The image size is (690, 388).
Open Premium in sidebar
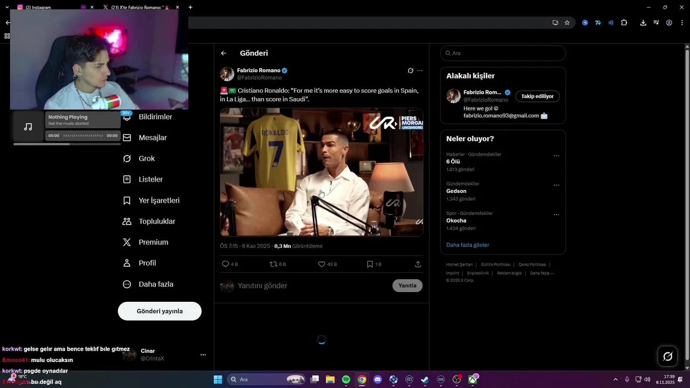pyautogui.click(x=146, y=242)
